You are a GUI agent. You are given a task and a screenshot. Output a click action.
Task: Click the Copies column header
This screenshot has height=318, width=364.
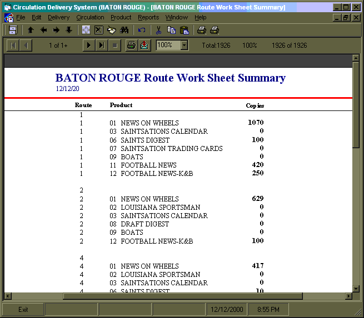(255, 105)
